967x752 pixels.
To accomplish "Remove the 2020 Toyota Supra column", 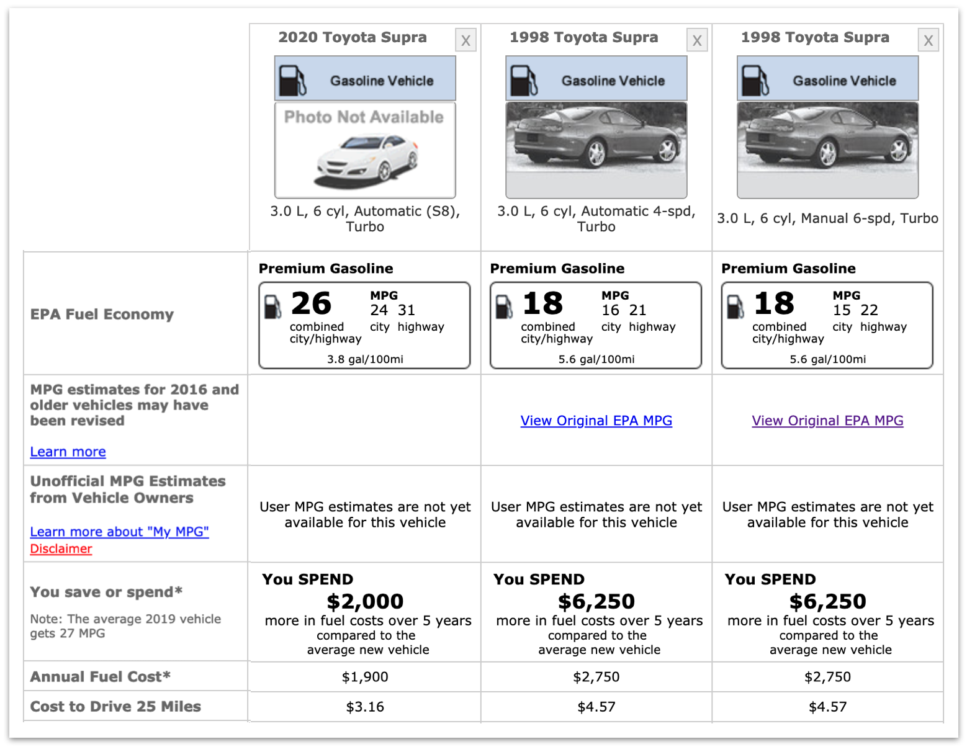I will click(x=466, y=40).
